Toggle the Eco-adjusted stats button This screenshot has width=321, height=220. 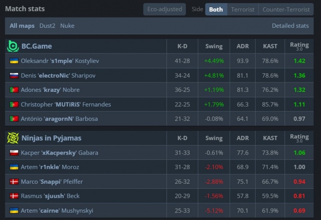[x=164, y=9]
